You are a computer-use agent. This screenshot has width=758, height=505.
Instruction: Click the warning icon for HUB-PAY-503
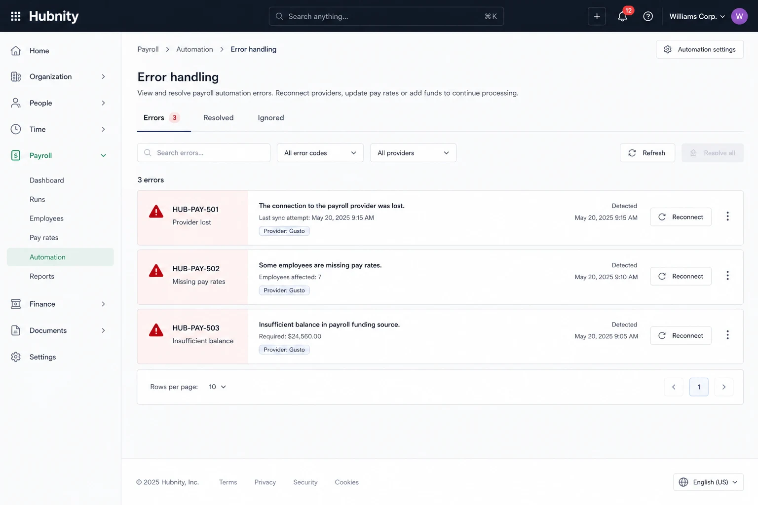[156, 330]
